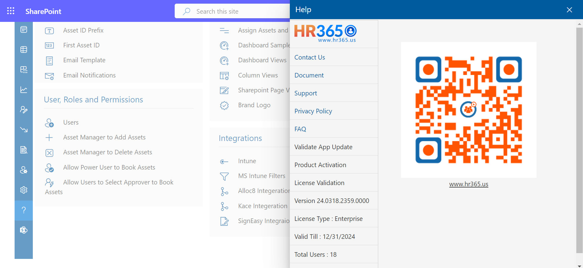Open Users under Roles and Permissions
The height and width of the screenshot is (268, 583).
[x=71, y=122]
